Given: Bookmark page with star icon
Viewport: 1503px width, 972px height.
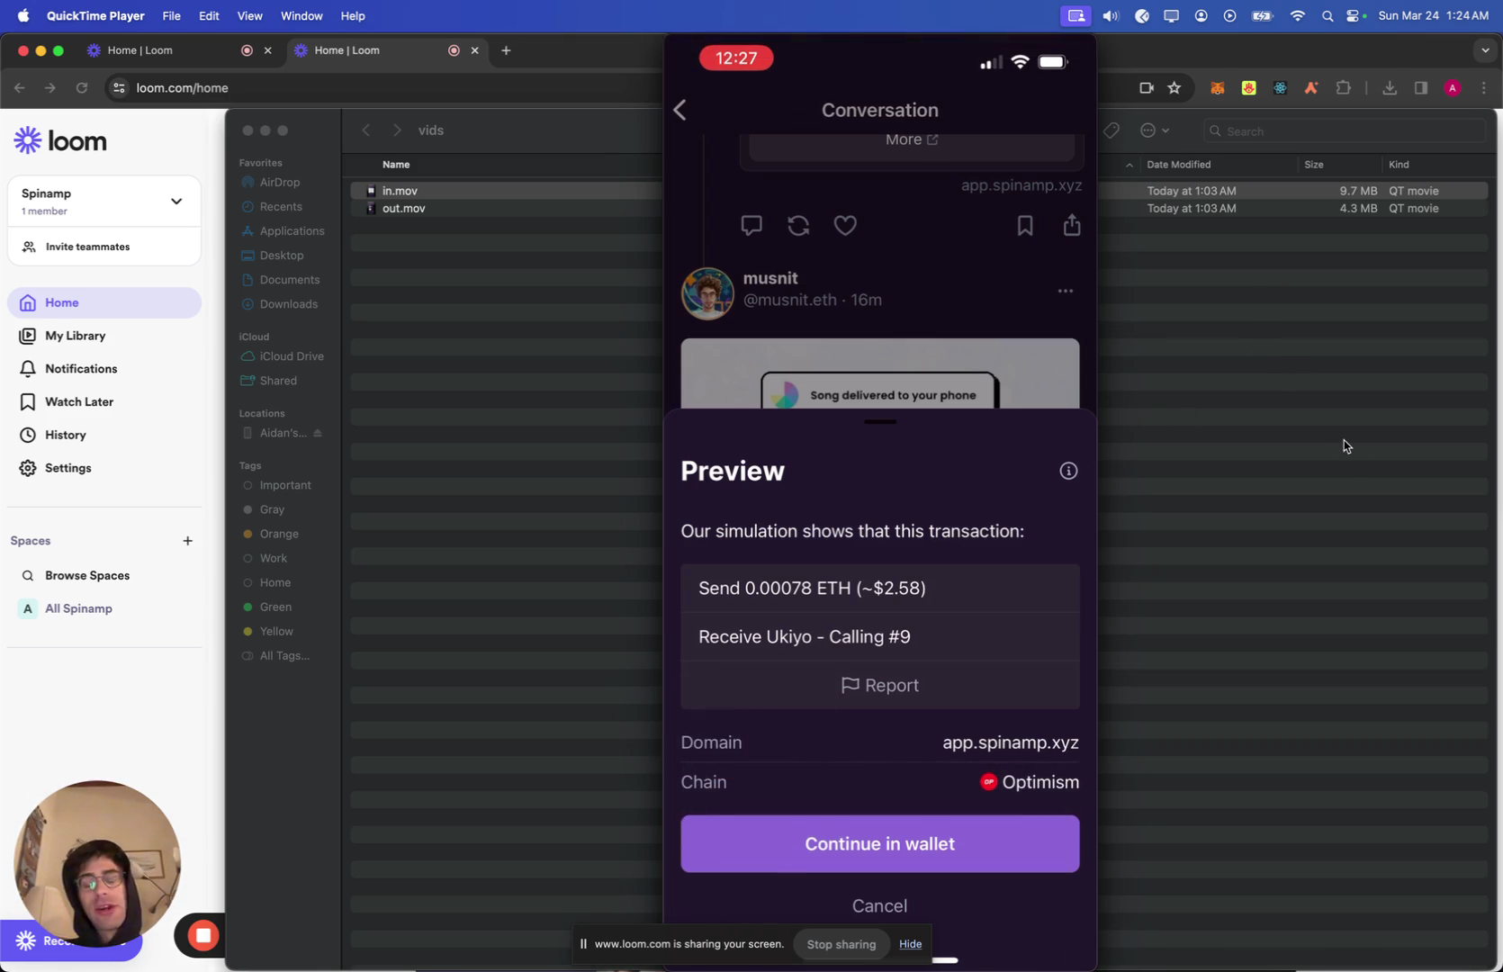Looking at the screenshot, I should pyautogui.click(x=1174, y=87).
